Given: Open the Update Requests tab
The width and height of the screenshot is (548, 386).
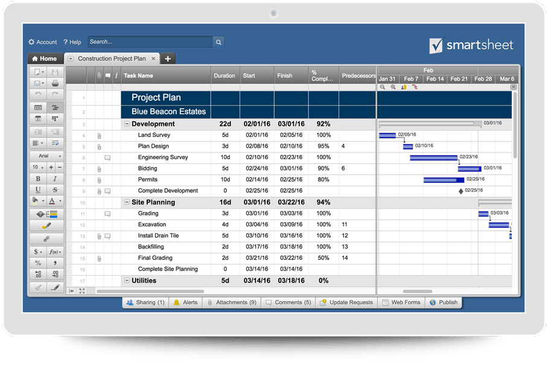Looking at the screenshot, I should 346,303.
